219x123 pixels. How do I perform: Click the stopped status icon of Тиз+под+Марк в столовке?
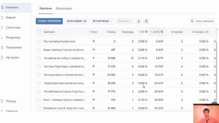(94, 74)
